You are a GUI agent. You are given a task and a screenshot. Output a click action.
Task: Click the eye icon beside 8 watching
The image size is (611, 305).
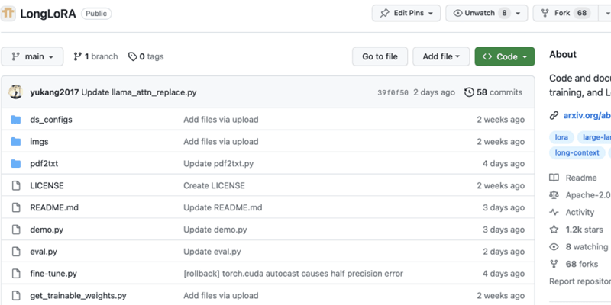tap(554, 246)
